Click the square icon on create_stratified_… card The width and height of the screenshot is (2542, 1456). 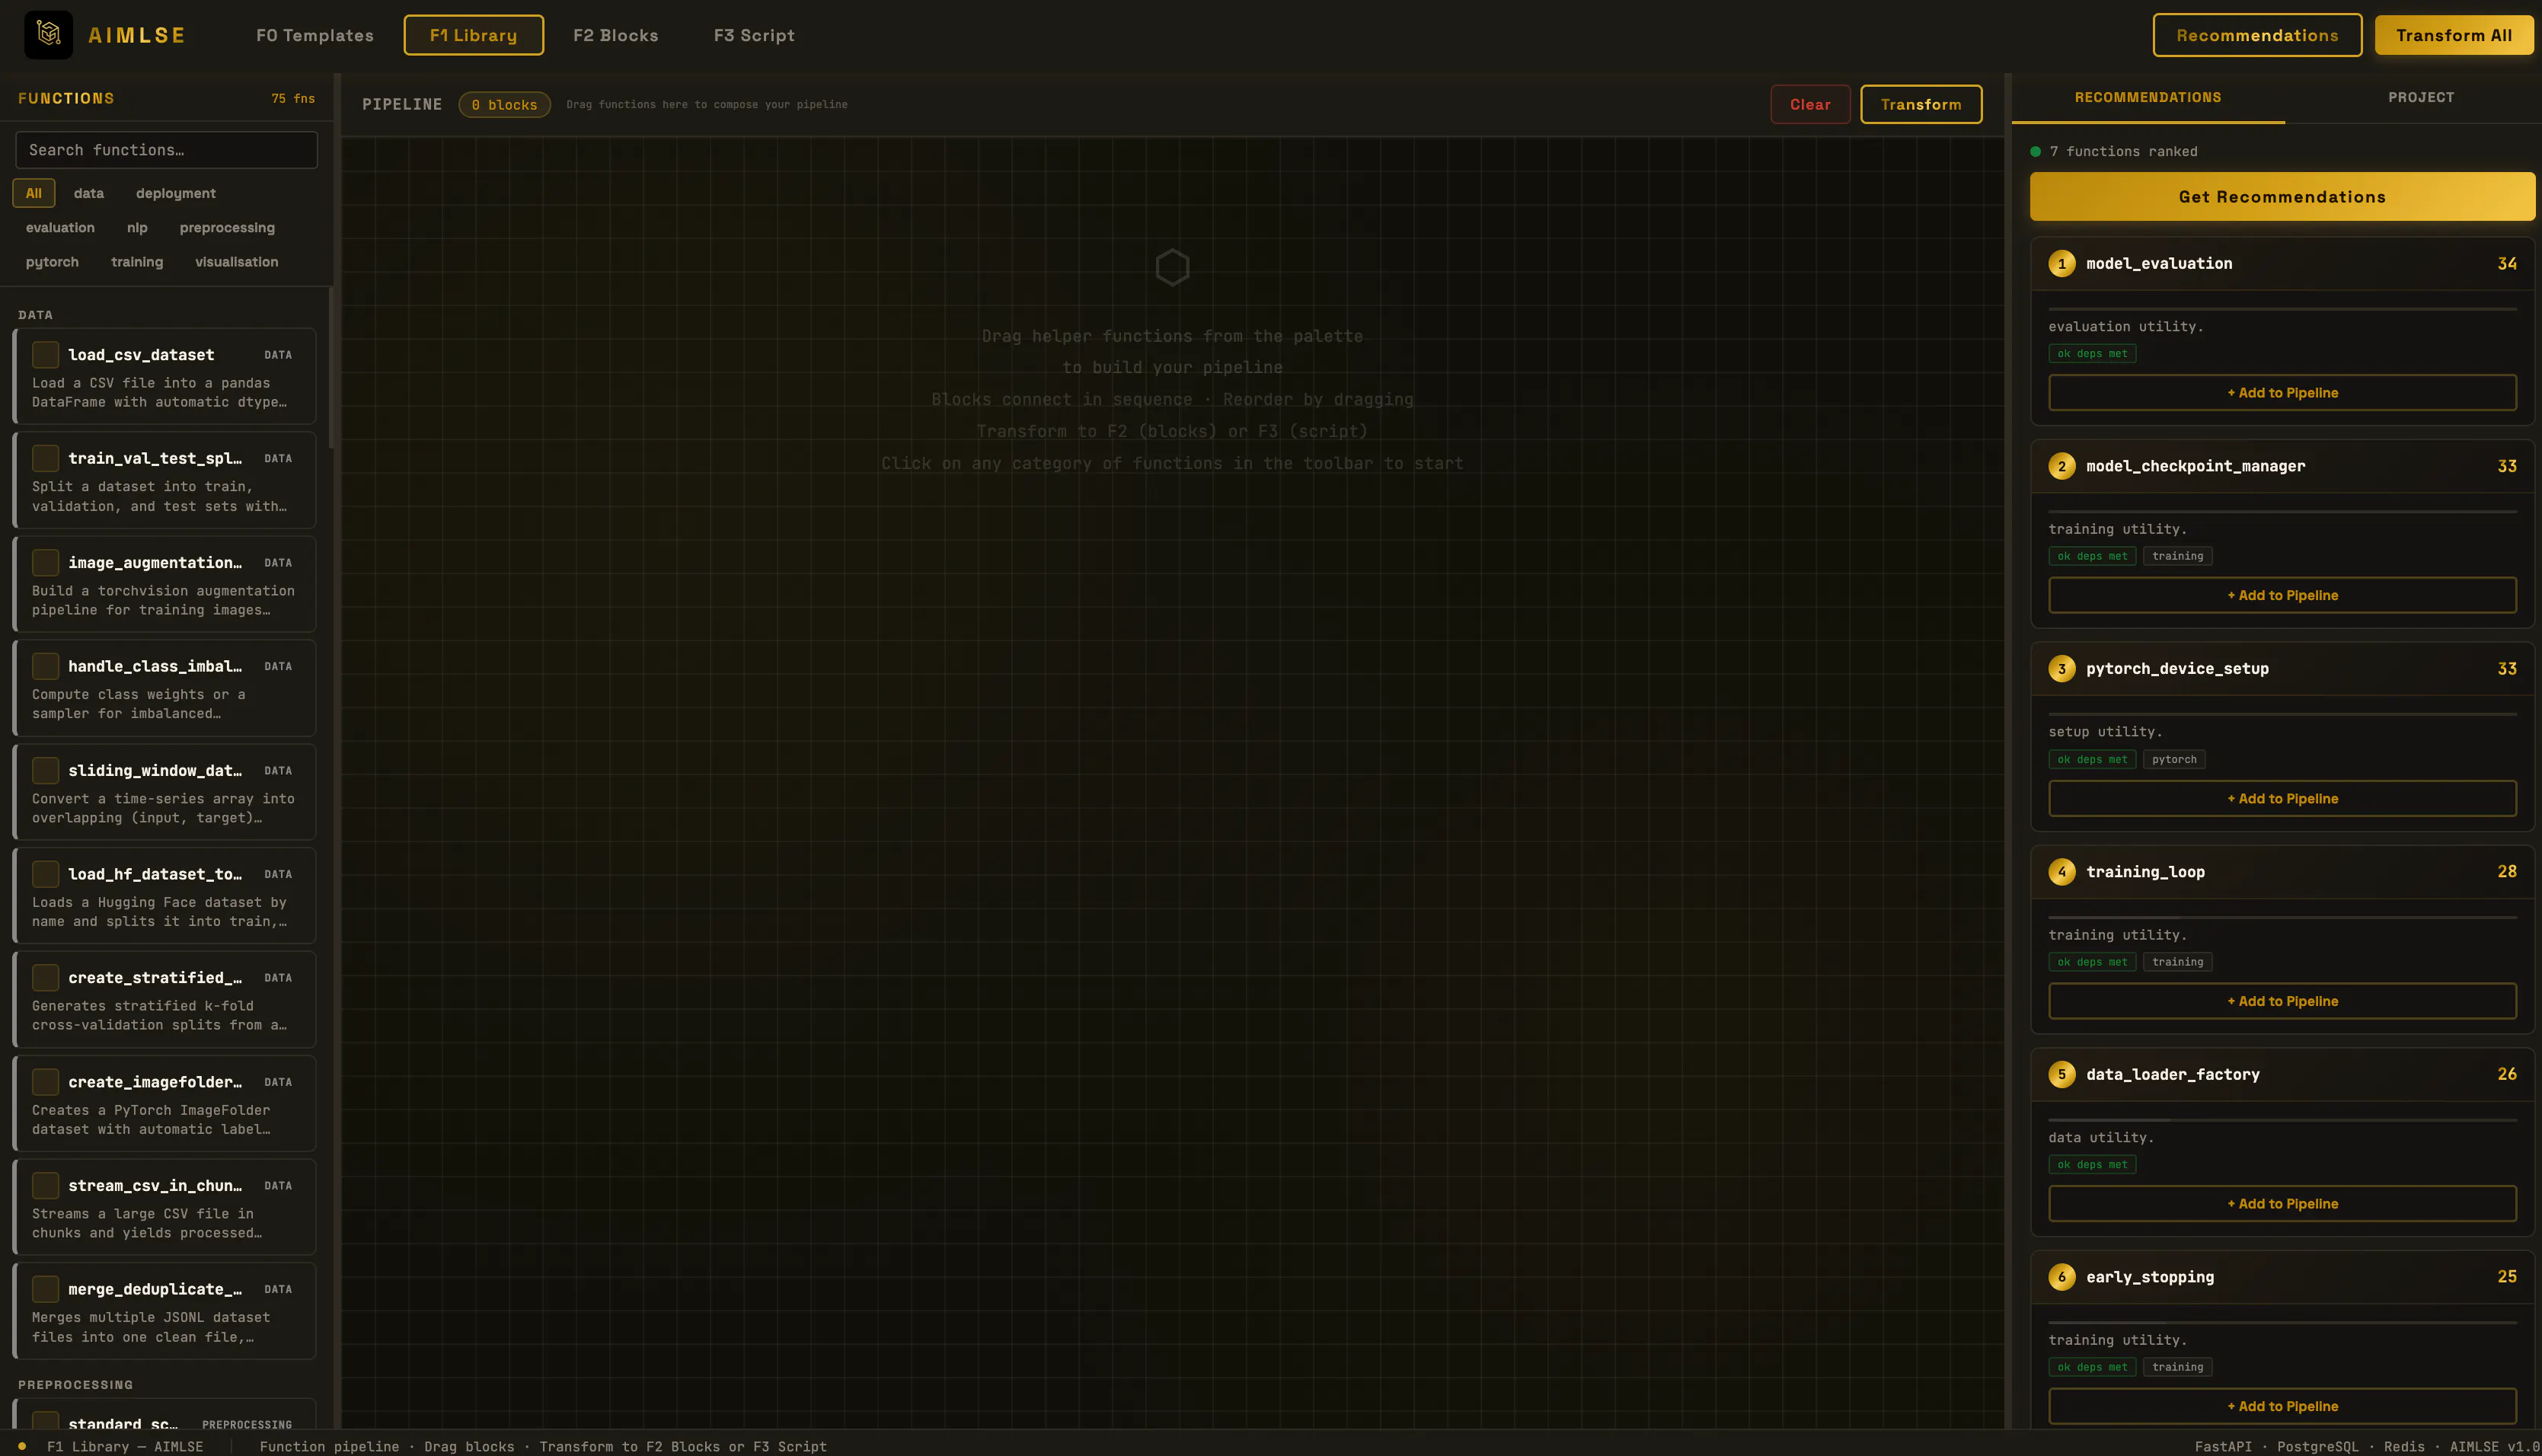click(45, 977)
